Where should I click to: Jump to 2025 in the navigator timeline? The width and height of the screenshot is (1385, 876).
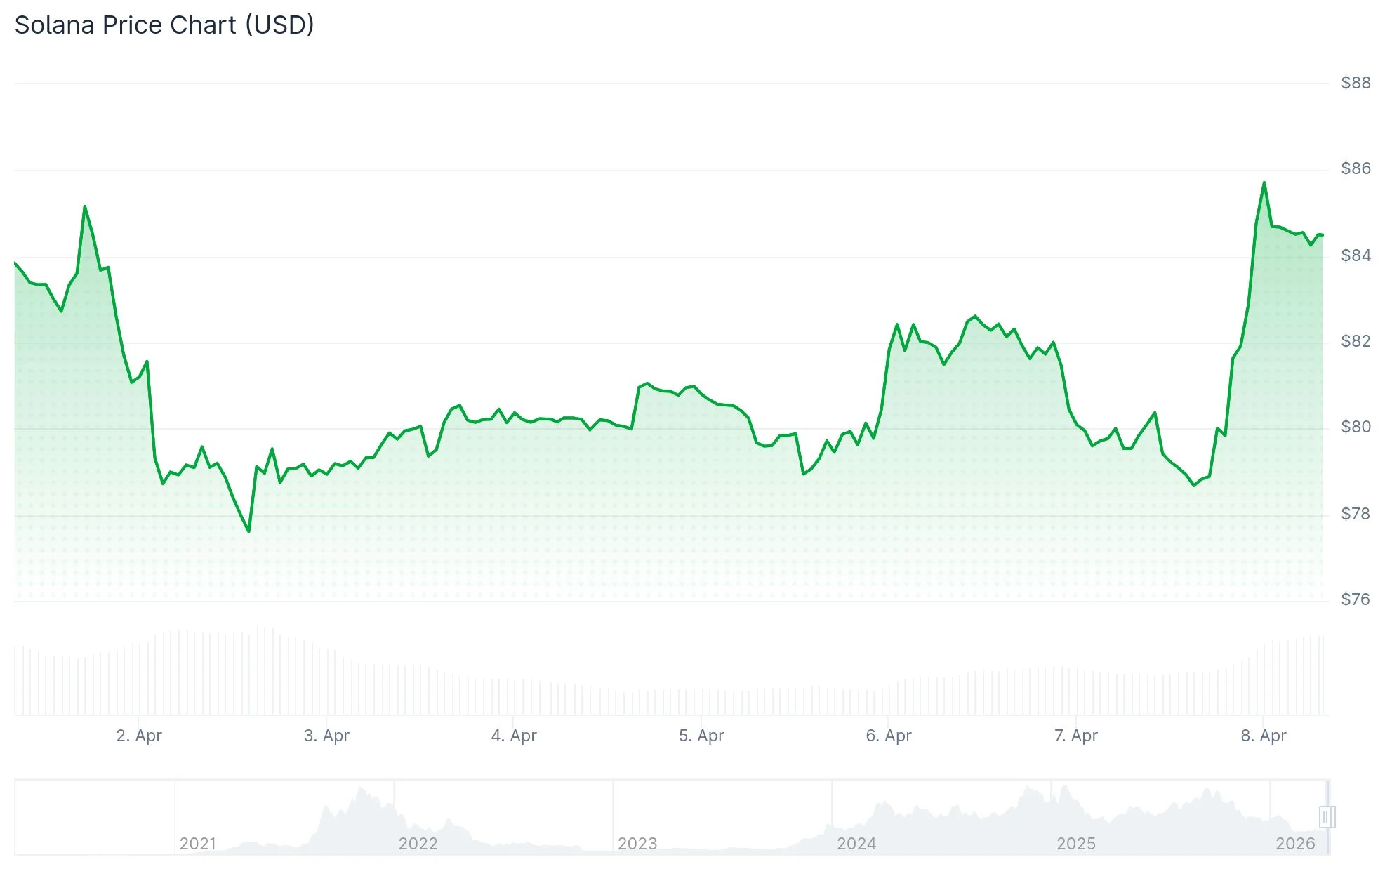coord(1075,843)
